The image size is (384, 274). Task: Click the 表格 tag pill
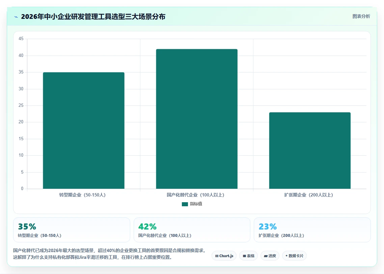(248, 256)
